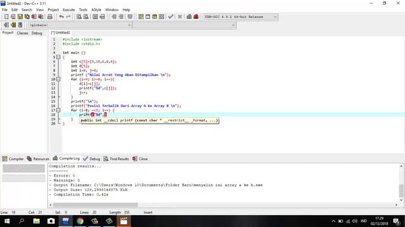Click the compile log horizontal scrollbar thumb

(x=96, y=205)
